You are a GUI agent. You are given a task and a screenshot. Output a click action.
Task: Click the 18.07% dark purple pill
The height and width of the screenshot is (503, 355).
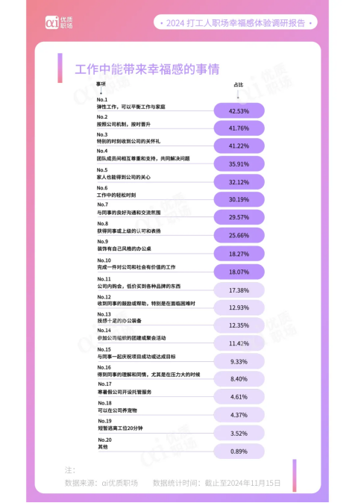click(x=239, y=272)
